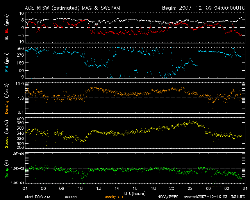Click the 'caution:' label at the bottom

coord(71,197)
